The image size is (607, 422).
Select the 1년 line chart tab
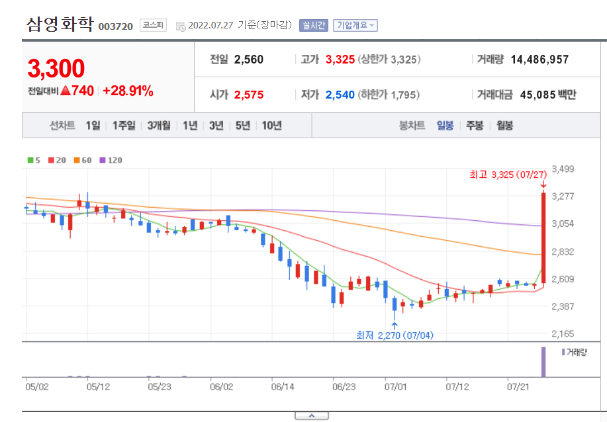[x=190, y=125]
